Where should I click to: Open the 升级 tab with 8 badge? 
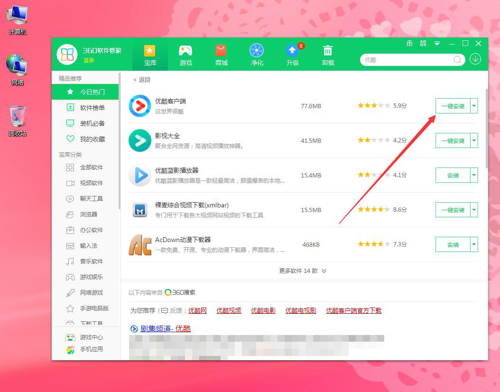click(x=292, y=55)
